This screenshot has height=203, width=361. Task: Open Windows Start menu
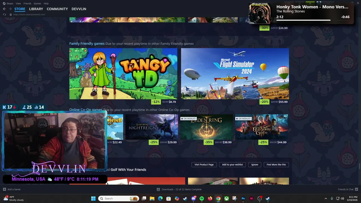tap(93, 198)
